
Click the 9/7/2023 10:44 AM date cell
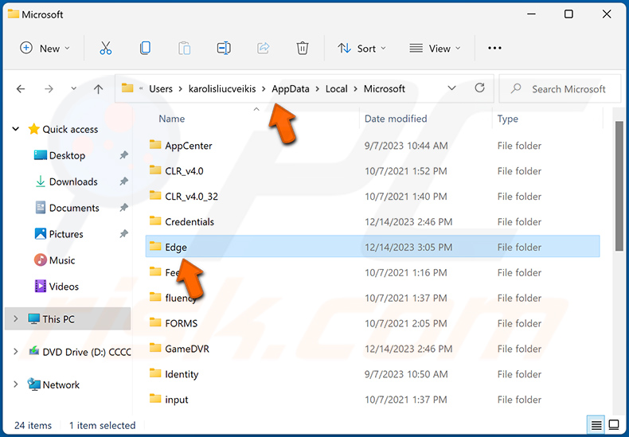click(406, 146)
